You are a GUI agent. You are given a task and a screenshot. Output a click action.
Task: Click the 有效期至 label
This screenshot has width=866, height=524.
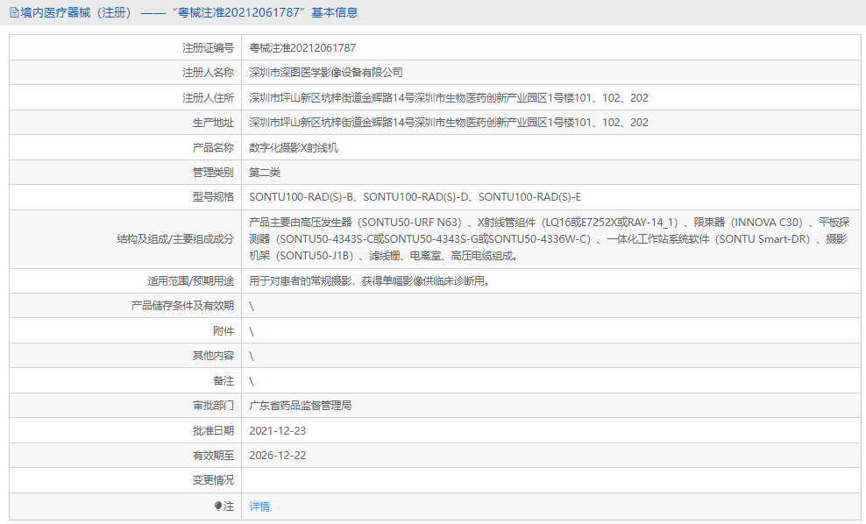tap(213, 456)
